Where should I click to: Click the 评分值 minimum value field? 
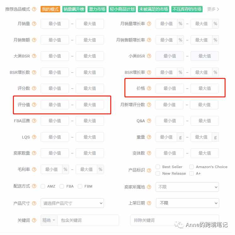pos(55,105)
